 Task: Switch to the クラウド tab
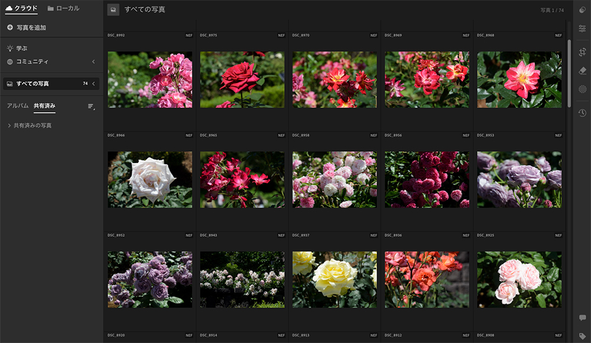click(x=21, y=8)
